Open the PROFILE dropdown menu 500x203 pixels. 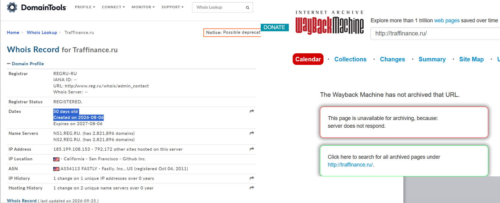pyautogui.click(x=85, y=7)
